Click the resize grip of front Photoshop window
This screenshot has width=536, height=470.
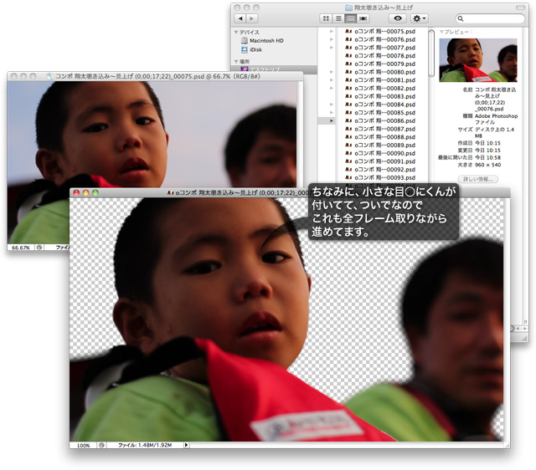507,445
